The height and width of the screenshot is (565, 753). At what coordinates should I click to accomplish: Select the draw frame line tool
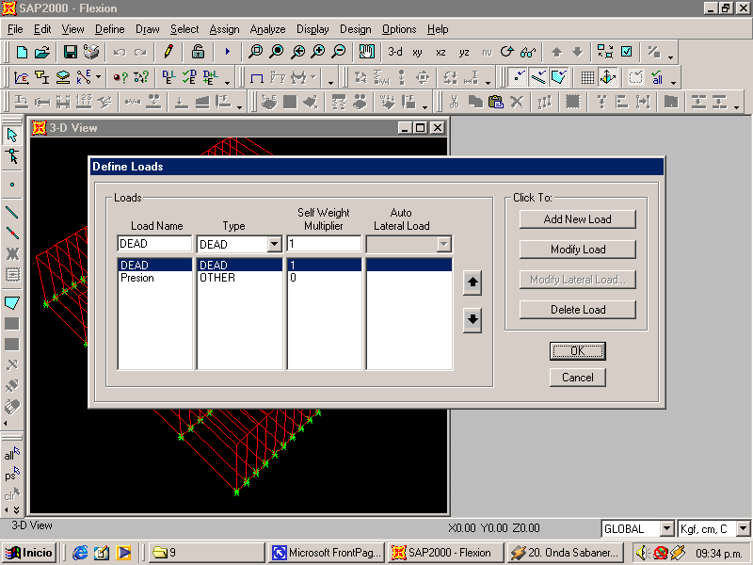coord(12,213)
